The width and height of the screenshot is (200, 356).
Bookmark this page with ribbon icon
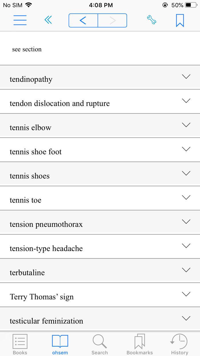pos(180,21)
